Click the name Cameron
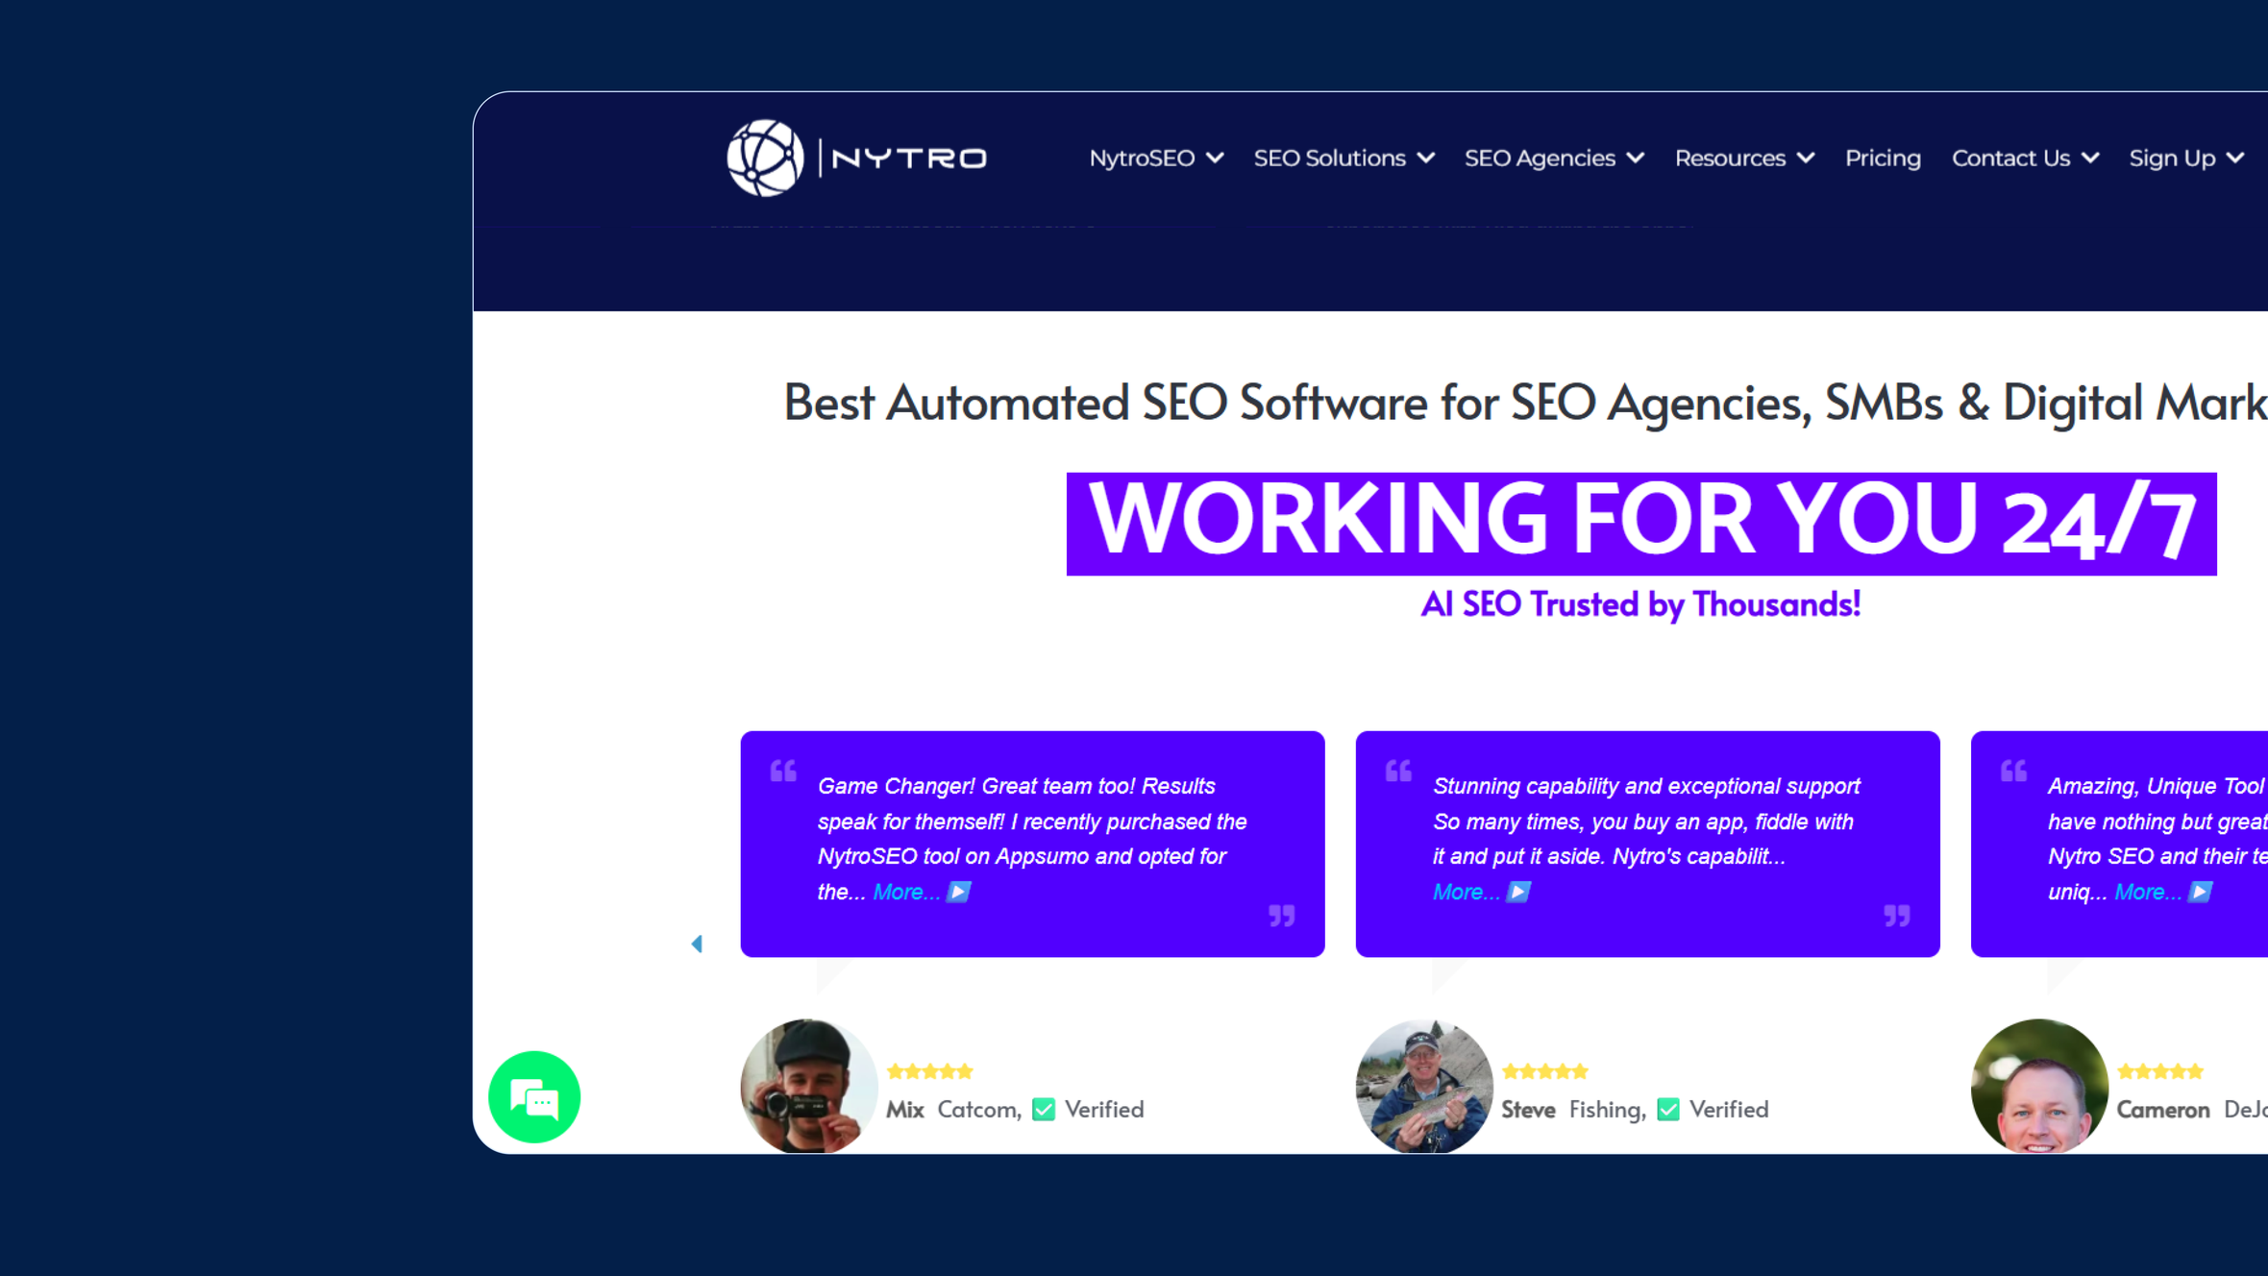 (x=2163, y=1110)
